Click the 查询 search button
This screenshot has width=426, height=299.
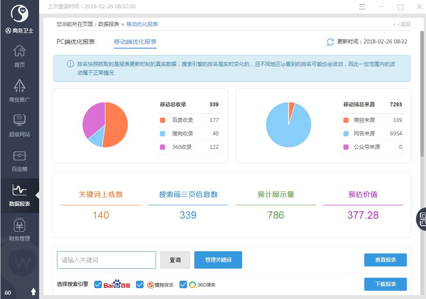[175, 260]
